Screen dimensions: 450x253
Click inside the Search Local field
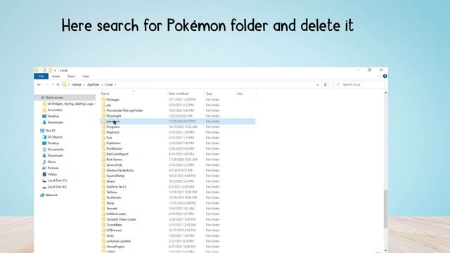359,84
